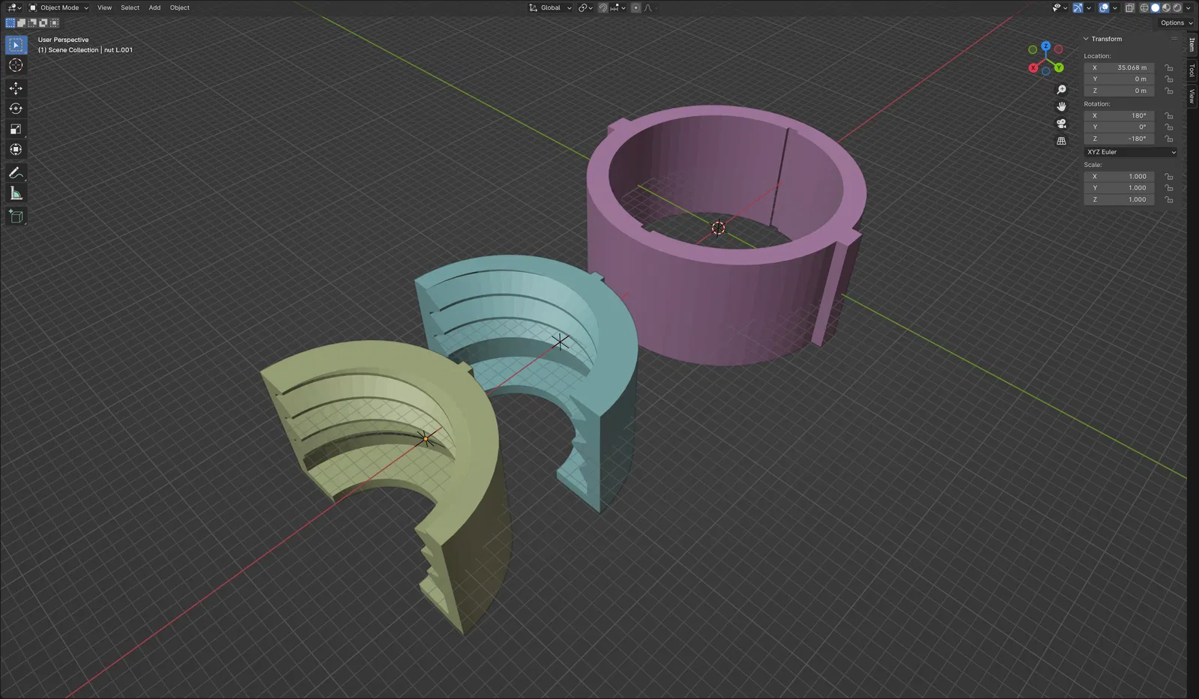Open viewport shading options dropdown arrow

coord(1189,7)
